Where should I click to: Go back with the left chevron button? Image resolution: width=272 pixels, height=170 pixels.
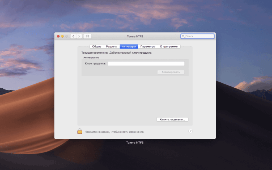(73, 36)
